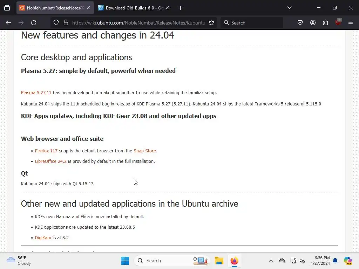Go back to the previous page

(x=8, y=23)
